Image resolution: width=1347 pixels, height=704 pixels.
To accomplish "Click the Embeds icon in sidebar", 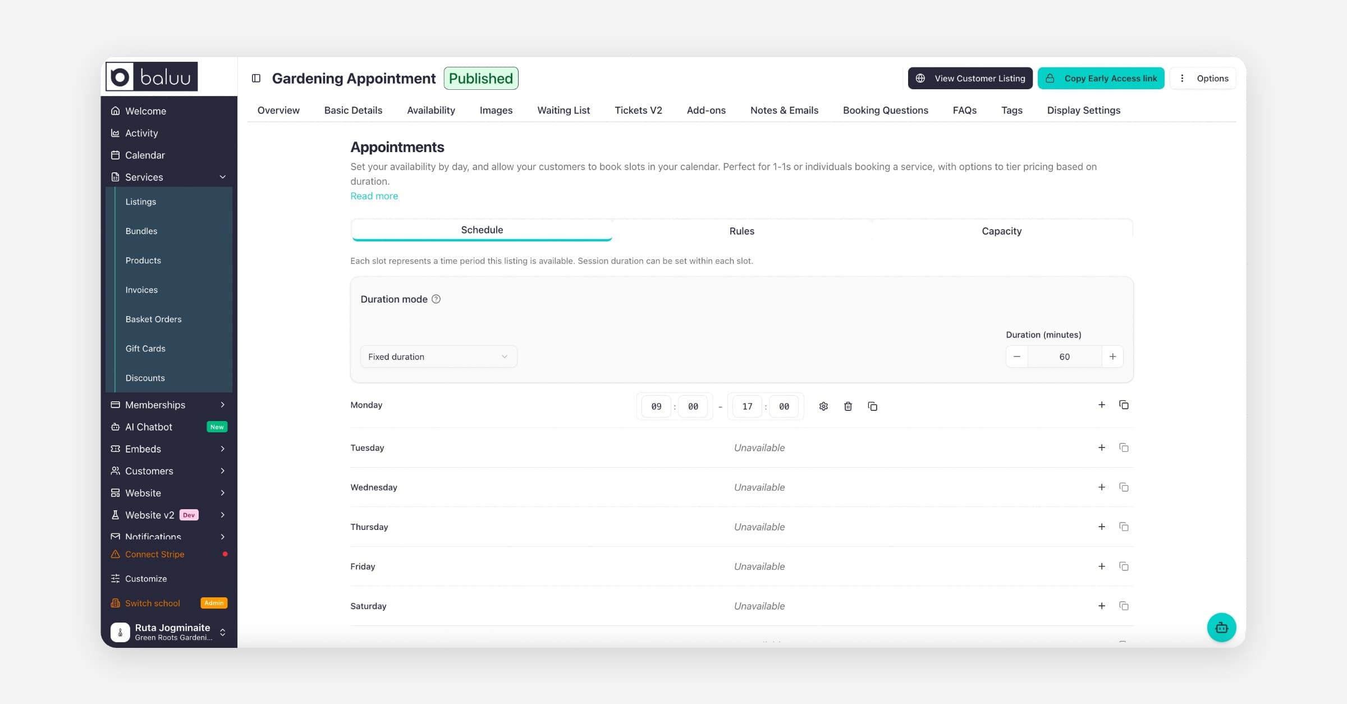I will (x=115, y=449).
